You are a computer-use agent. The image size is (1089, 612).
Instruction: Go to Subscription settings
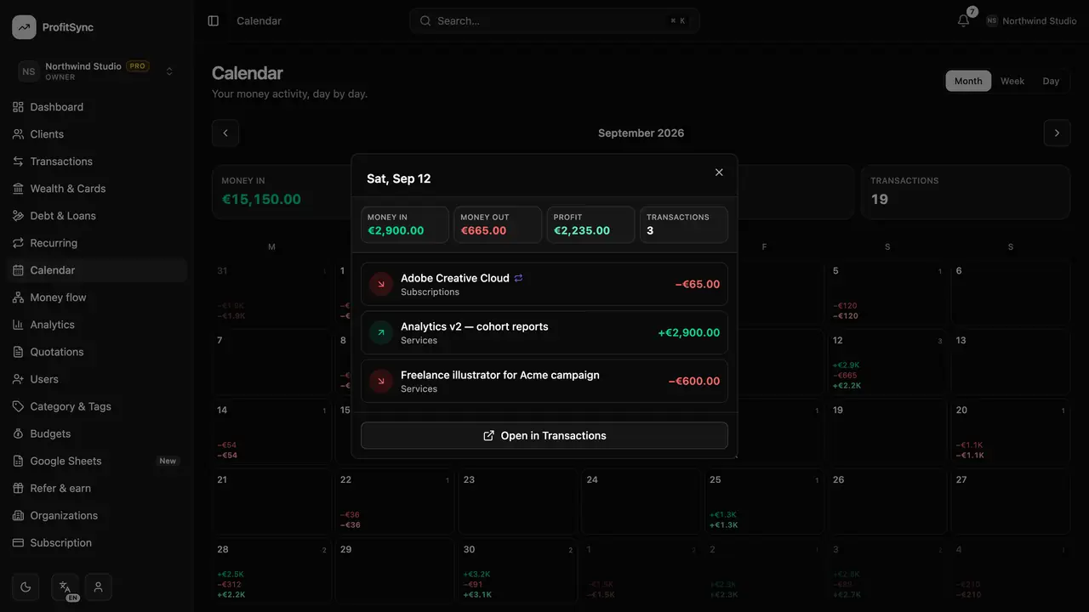pos(96,542)
